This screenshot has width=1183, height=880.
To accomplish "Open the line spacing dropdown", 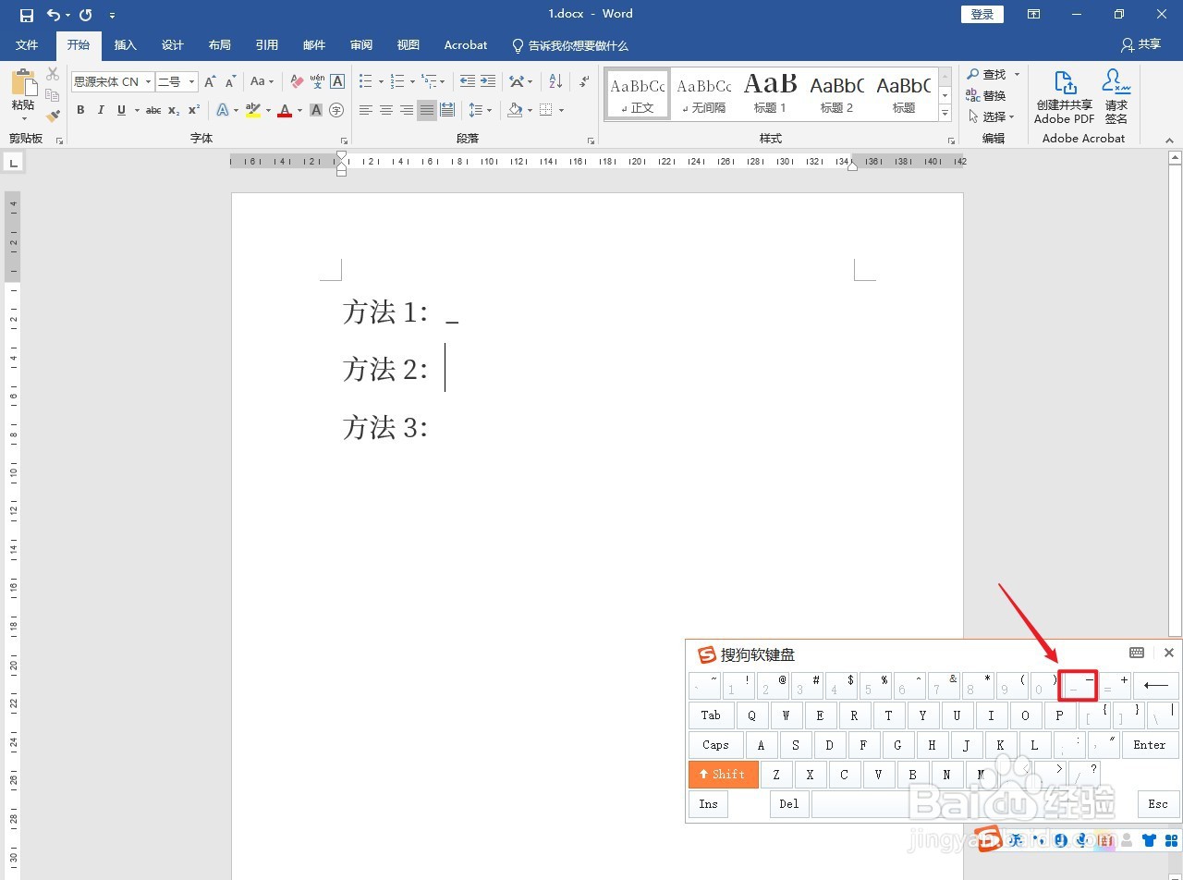I will click(487, 110).
